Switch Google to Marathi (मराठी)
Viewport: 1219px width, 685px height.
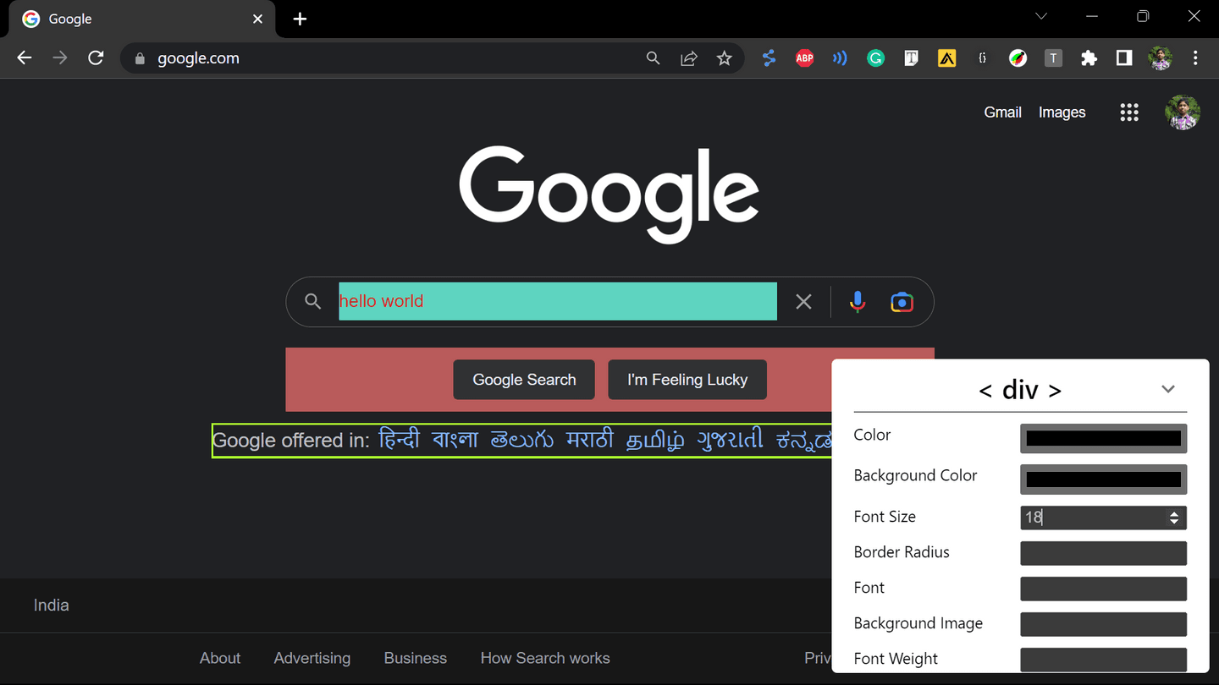pos(590,440)
